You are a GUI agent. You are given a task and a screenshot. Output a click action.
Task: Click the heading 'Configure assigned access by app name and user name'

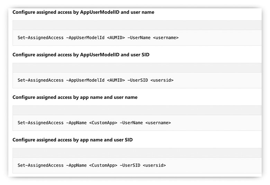(75, 97)
